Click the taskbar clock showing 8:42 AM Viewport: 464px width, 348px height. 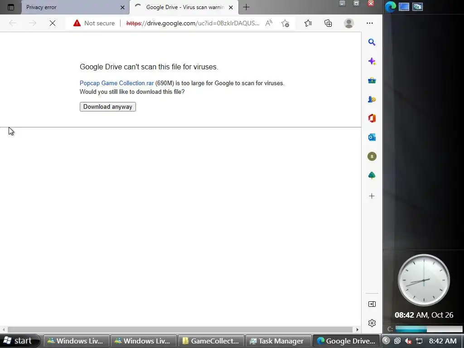[x=443, y=341]
